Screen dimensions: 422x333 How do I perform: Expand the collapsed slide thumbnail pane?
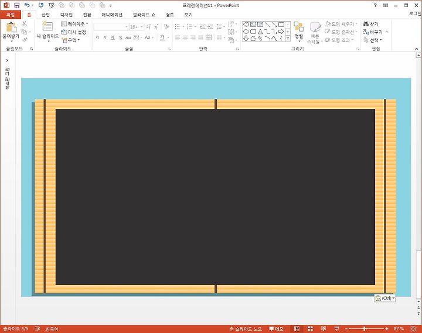(7, 60)
